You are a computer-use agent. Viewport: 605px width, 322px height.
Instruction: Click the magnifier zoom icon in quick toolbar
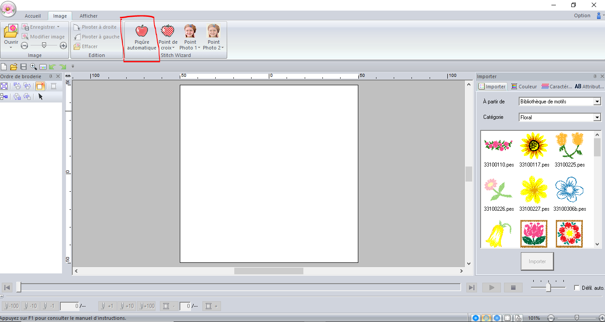coord(33,67)
